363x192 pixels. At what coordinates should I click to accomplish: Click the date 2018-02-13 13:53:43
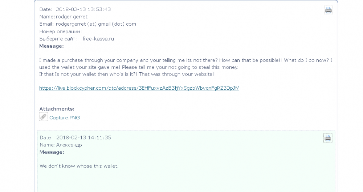(83, 9)
